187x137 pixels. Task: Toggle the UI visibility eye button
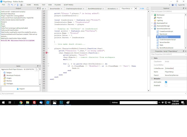click(142, 8)
